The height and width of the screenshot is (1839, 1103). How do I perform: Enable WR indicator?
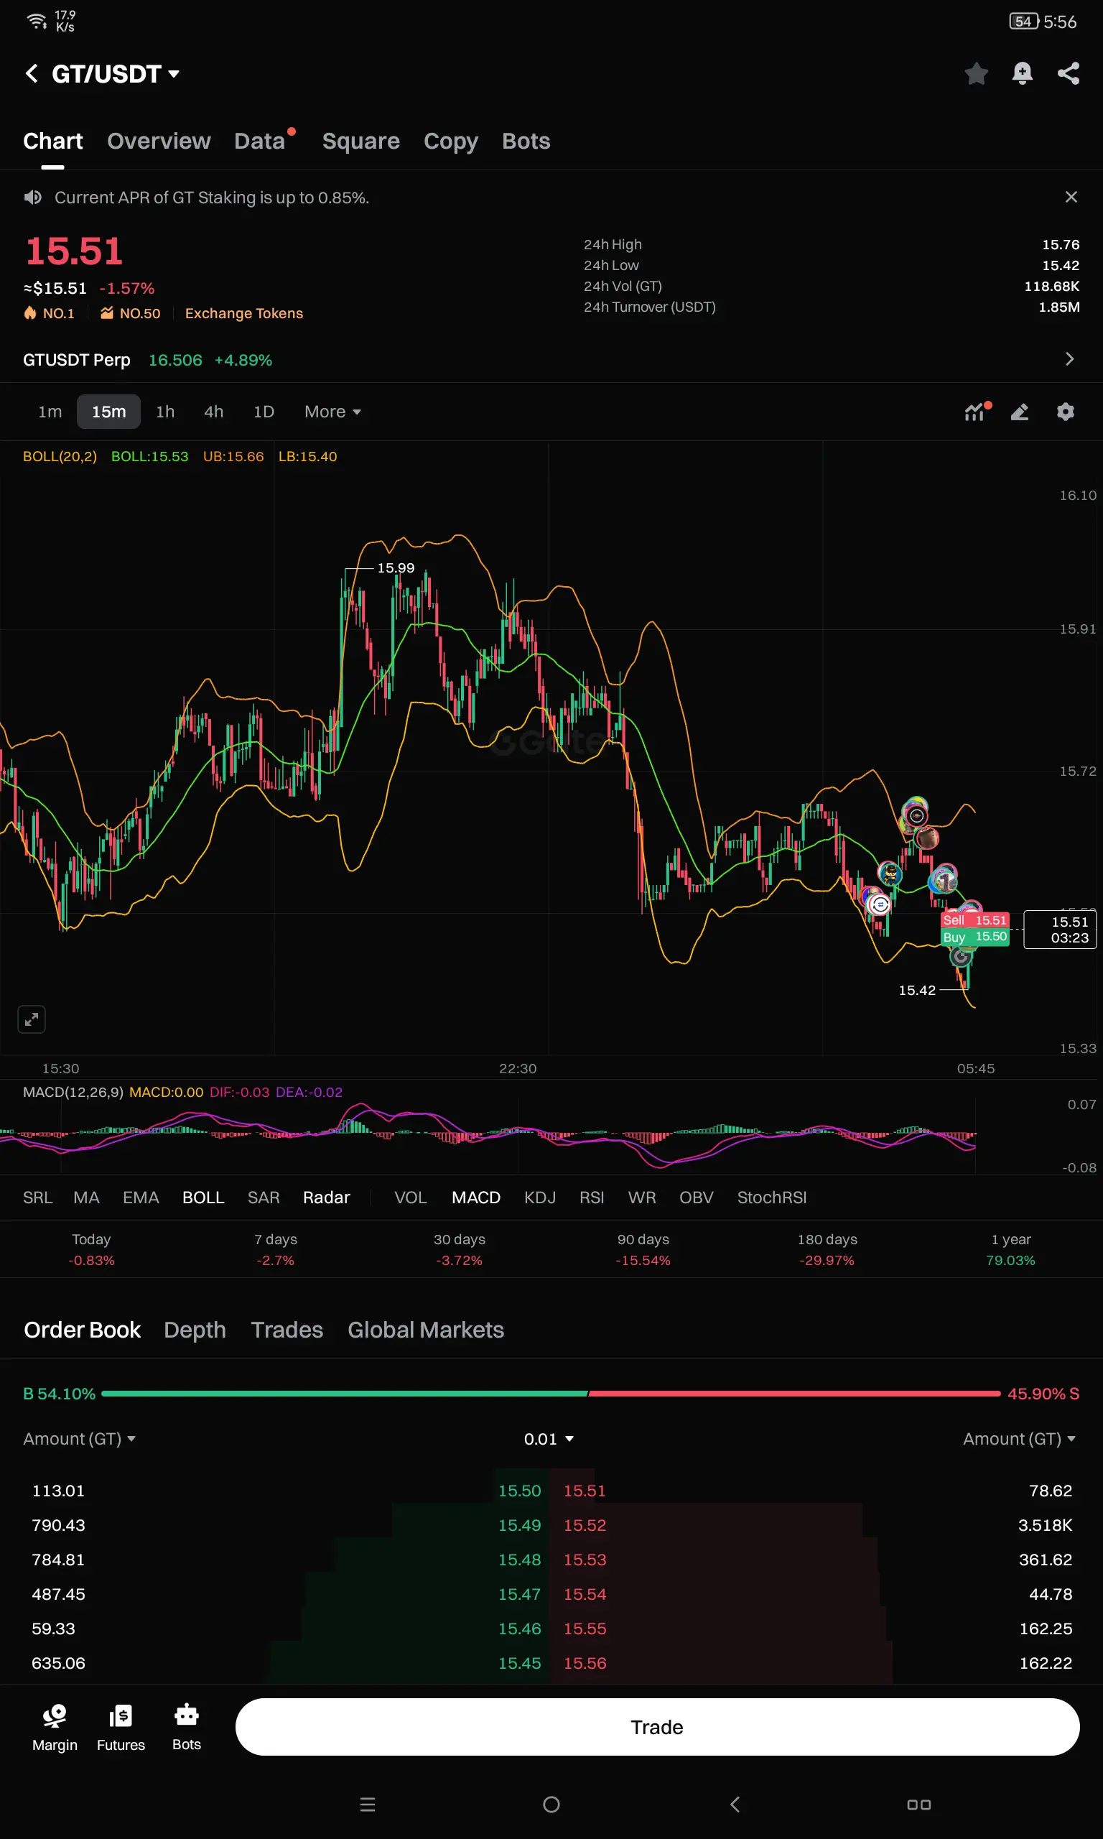pos(641,1198)
